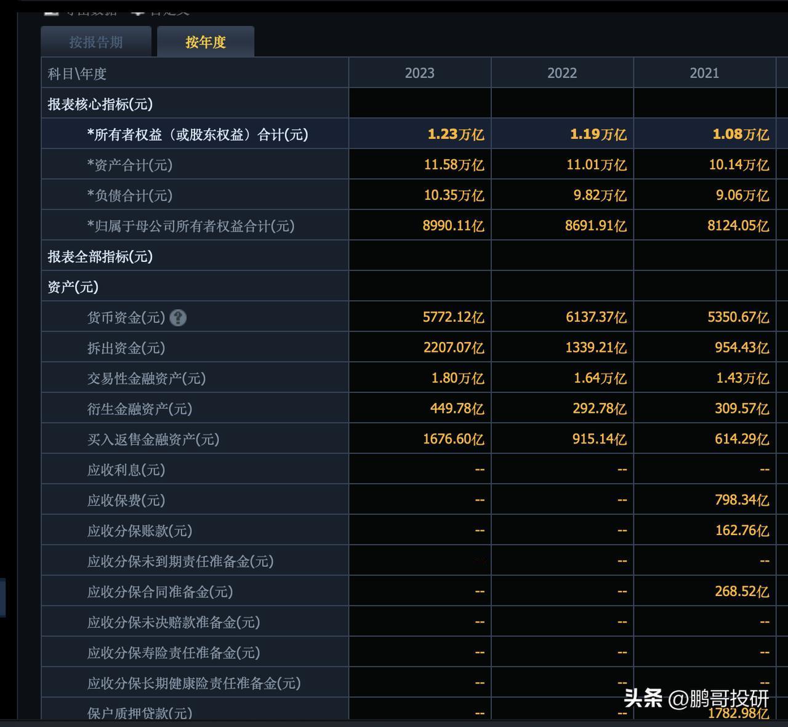Click the 1.19万亿 equity value for 2022

(598, 134)
